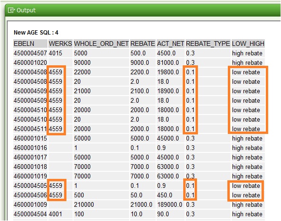Click the REBATE column header
This screenshot has width=281, height=221.
point(143,44)
